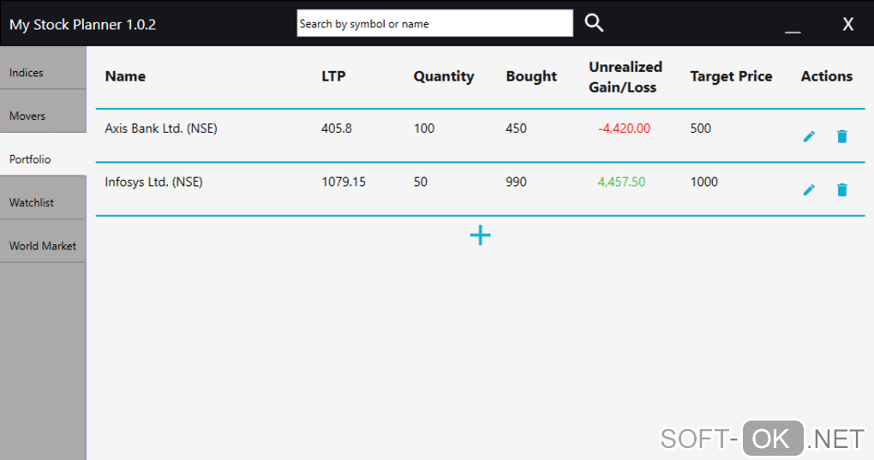This screenshot has height=460, width=874.
Task: Click the LTP column header
Action: pos(333,76)
